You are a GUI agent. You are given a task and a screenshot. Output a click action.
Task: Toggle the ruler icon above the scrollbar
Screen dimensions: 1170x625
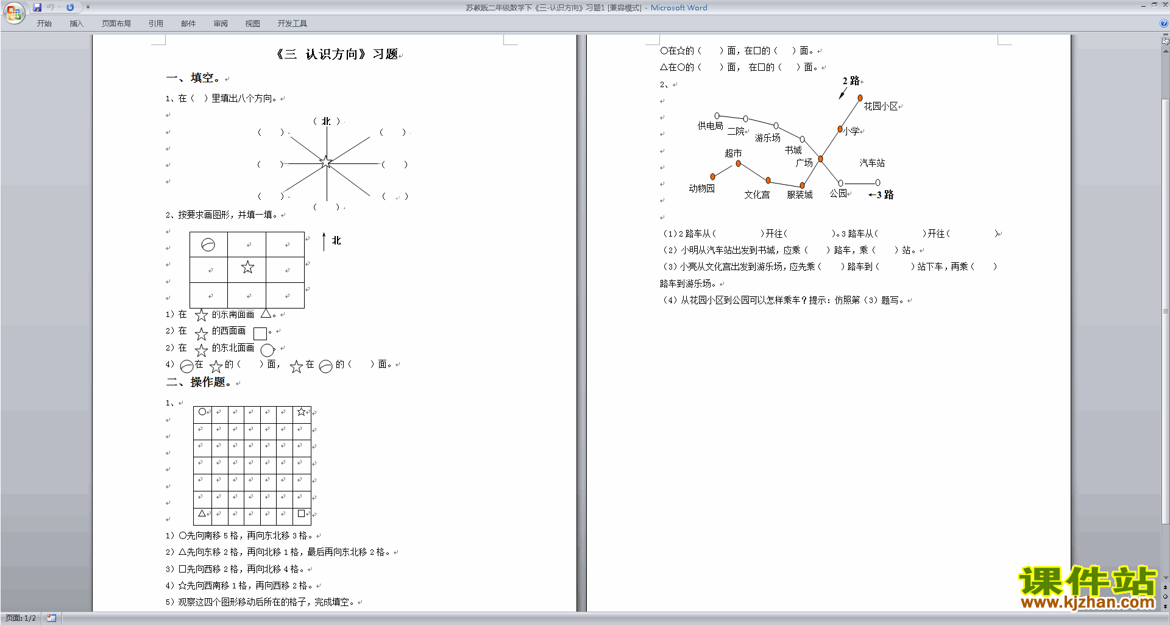click(1166, 41)
